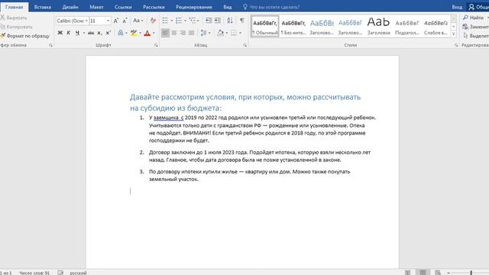Viewport: 489px width, 275px height.
Task: Apply text highlight color
Action: 134,33
